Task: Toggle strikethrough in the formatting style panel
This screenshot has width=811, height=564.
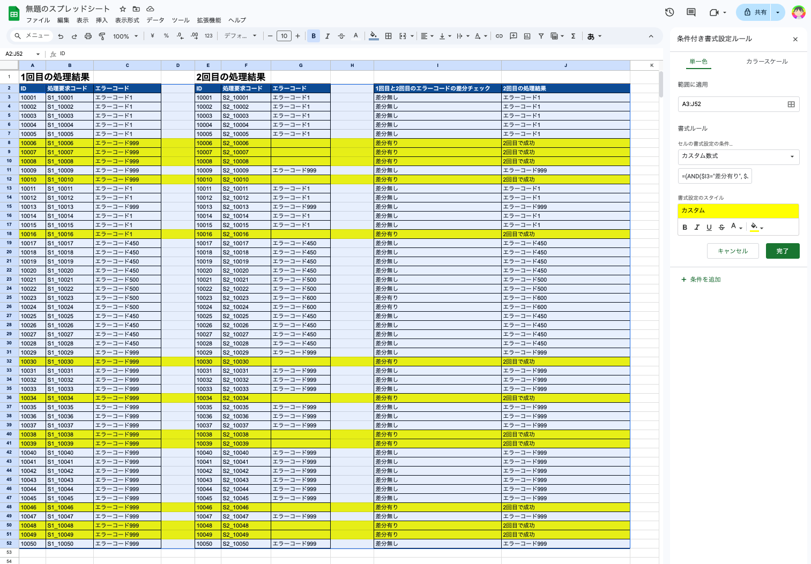Action: pos(721,227)
